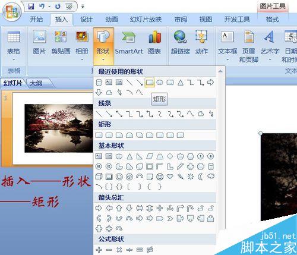Choose the cube in 基本形状
The image size is (297, 255).
point(99,177)
